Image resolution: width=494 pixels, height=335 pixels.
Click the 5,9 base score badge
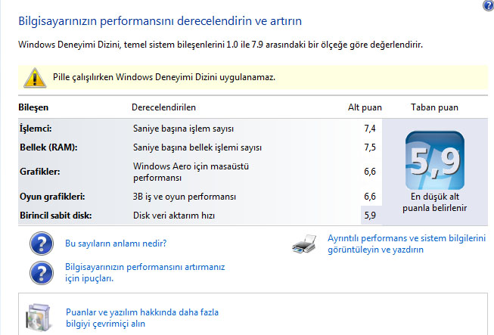point(435,160)
